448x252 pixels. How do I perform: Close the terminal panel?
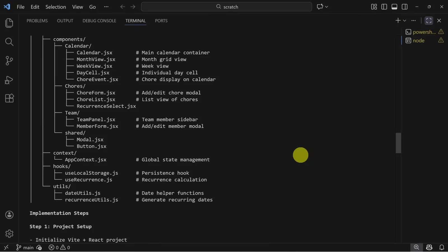(439, 20)
